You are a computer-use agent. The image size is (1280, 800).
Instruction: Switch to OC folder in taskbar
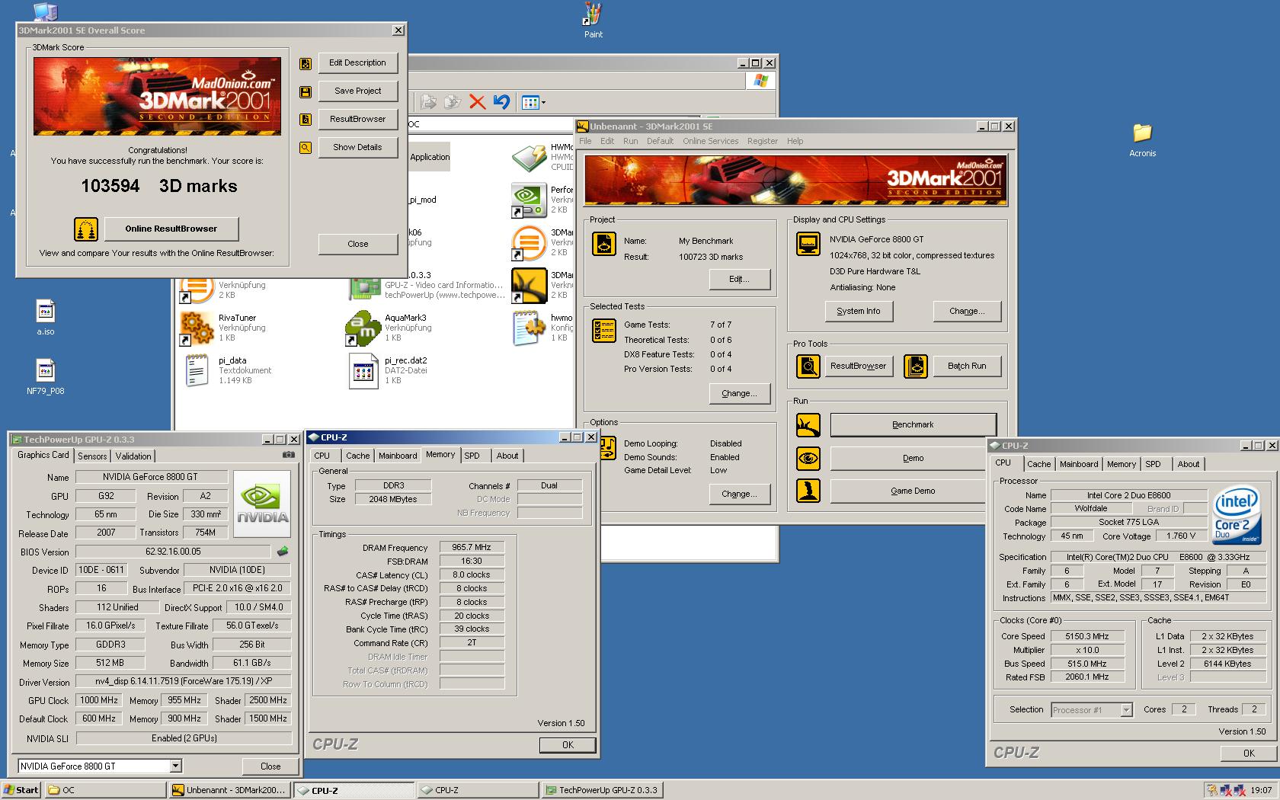pyautogui.click(x=106, y=790)
